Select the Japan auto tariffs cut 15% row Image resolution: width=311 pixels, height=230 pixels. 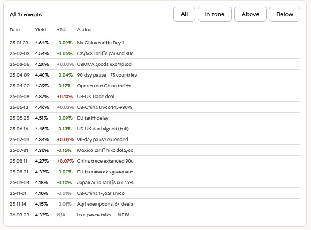pyautogui.click(x=105, y=183)
